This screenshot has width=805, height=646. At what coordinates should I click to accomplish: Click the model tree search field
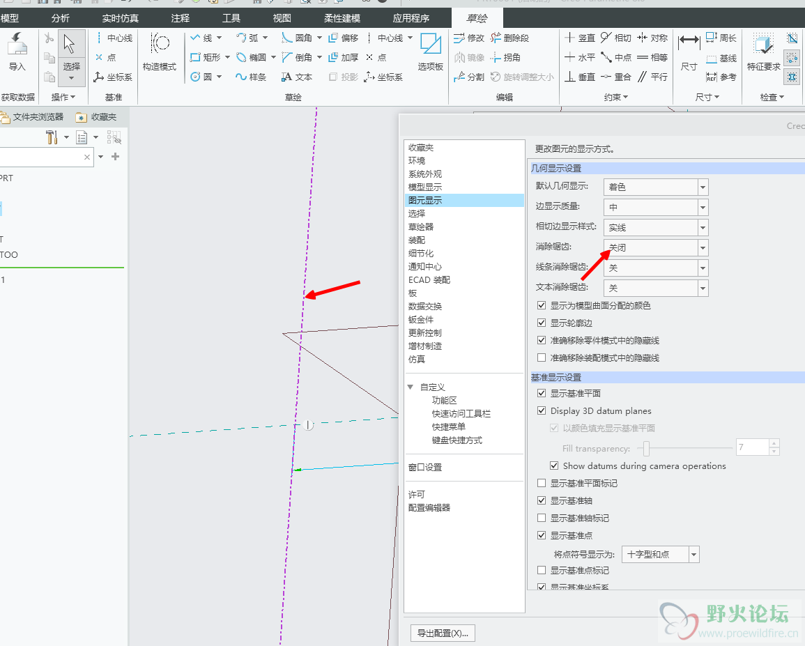coord(41,157)
